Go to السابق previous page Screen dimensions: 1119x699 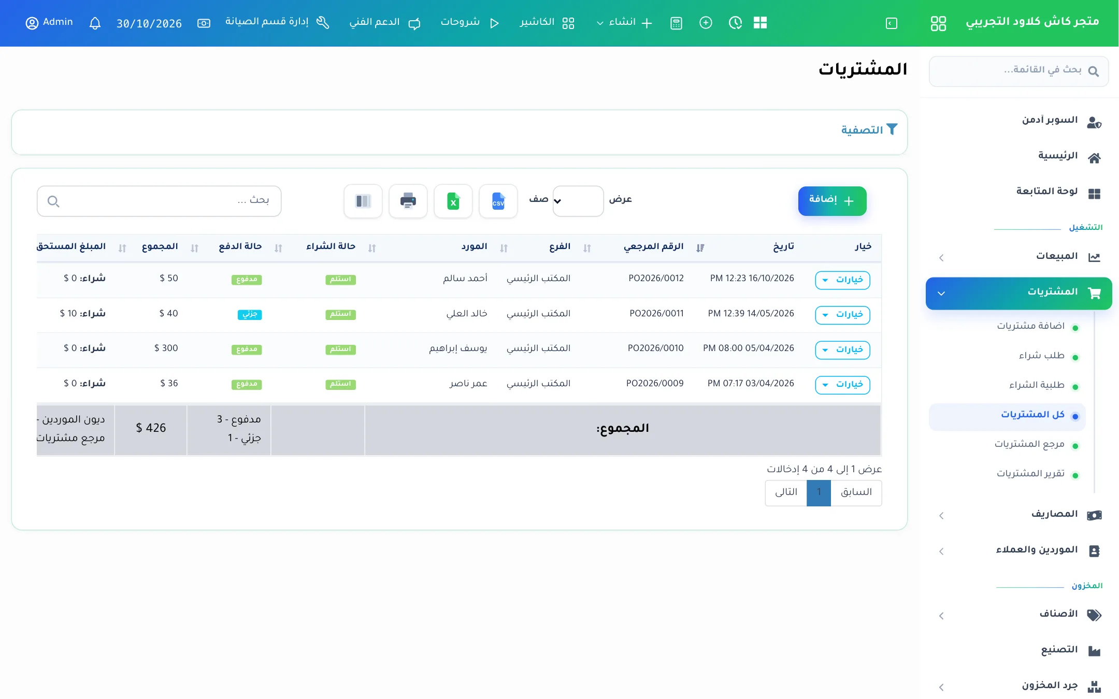point(856,493)
